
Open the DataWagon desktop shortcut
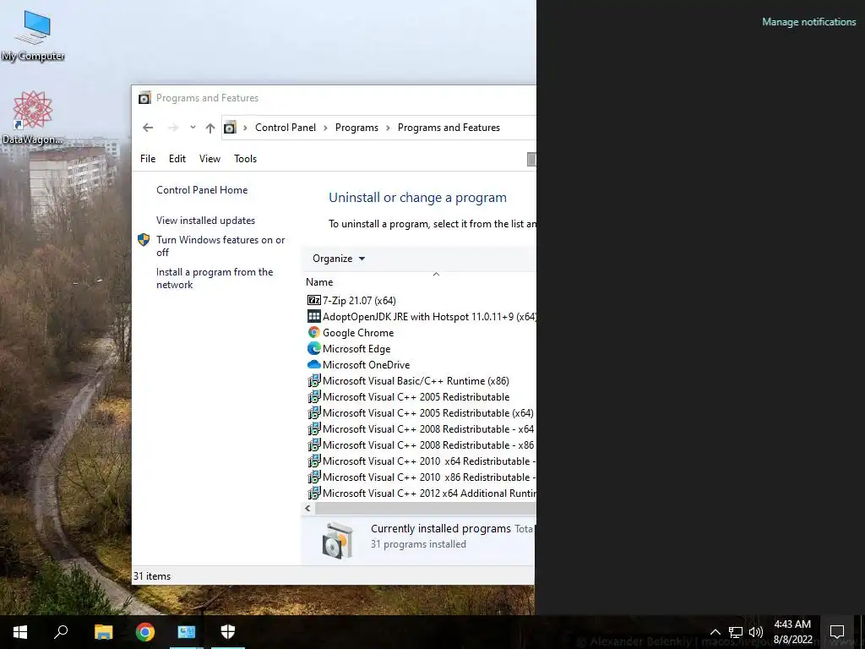[33, 117]
